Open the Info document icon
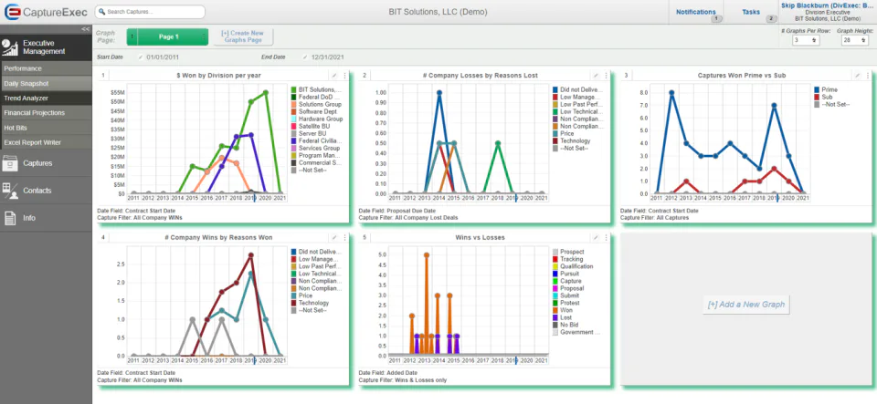Viewport: 877px width, 404px height. [x=10, y=218]
